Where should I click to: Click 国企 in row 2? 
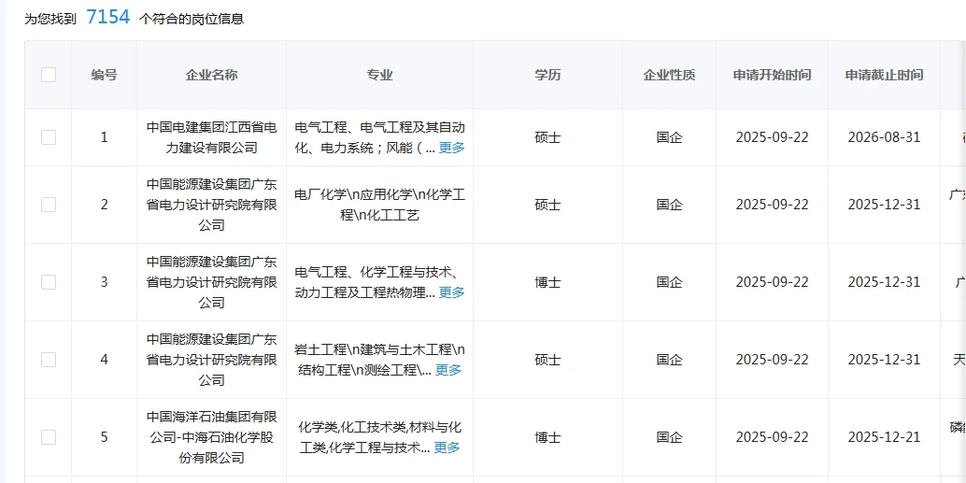pyautogui.click(x=669, y=205)
